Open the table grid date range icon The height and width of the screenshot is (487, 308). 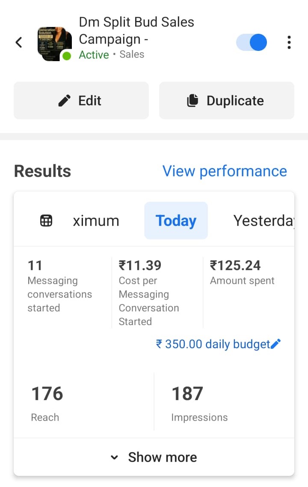[x=46, y=221]
